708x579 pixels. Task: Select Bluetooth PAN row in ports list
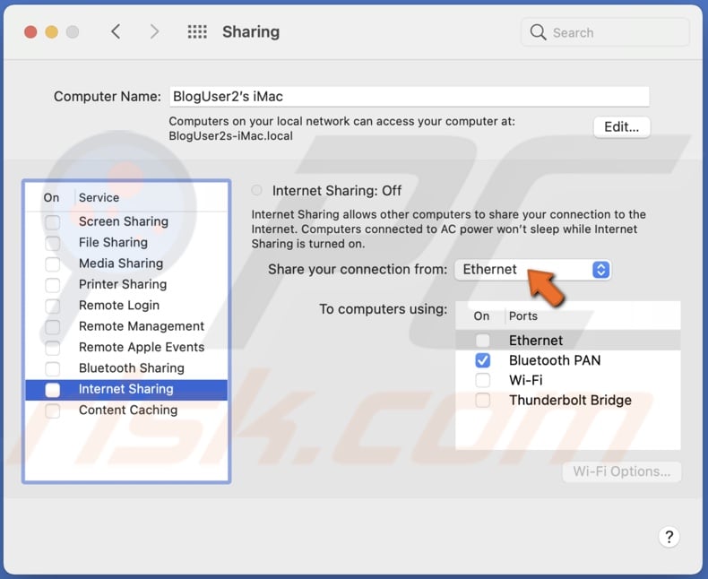(568, 360)
